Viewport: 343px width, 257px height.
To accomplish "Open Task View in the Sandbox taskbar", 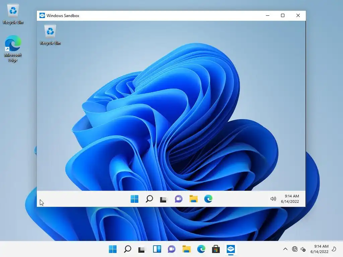I will pos(163,199).
